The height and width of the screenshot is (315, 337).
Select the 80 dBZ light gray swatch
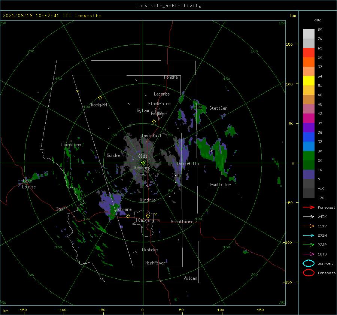309,34
